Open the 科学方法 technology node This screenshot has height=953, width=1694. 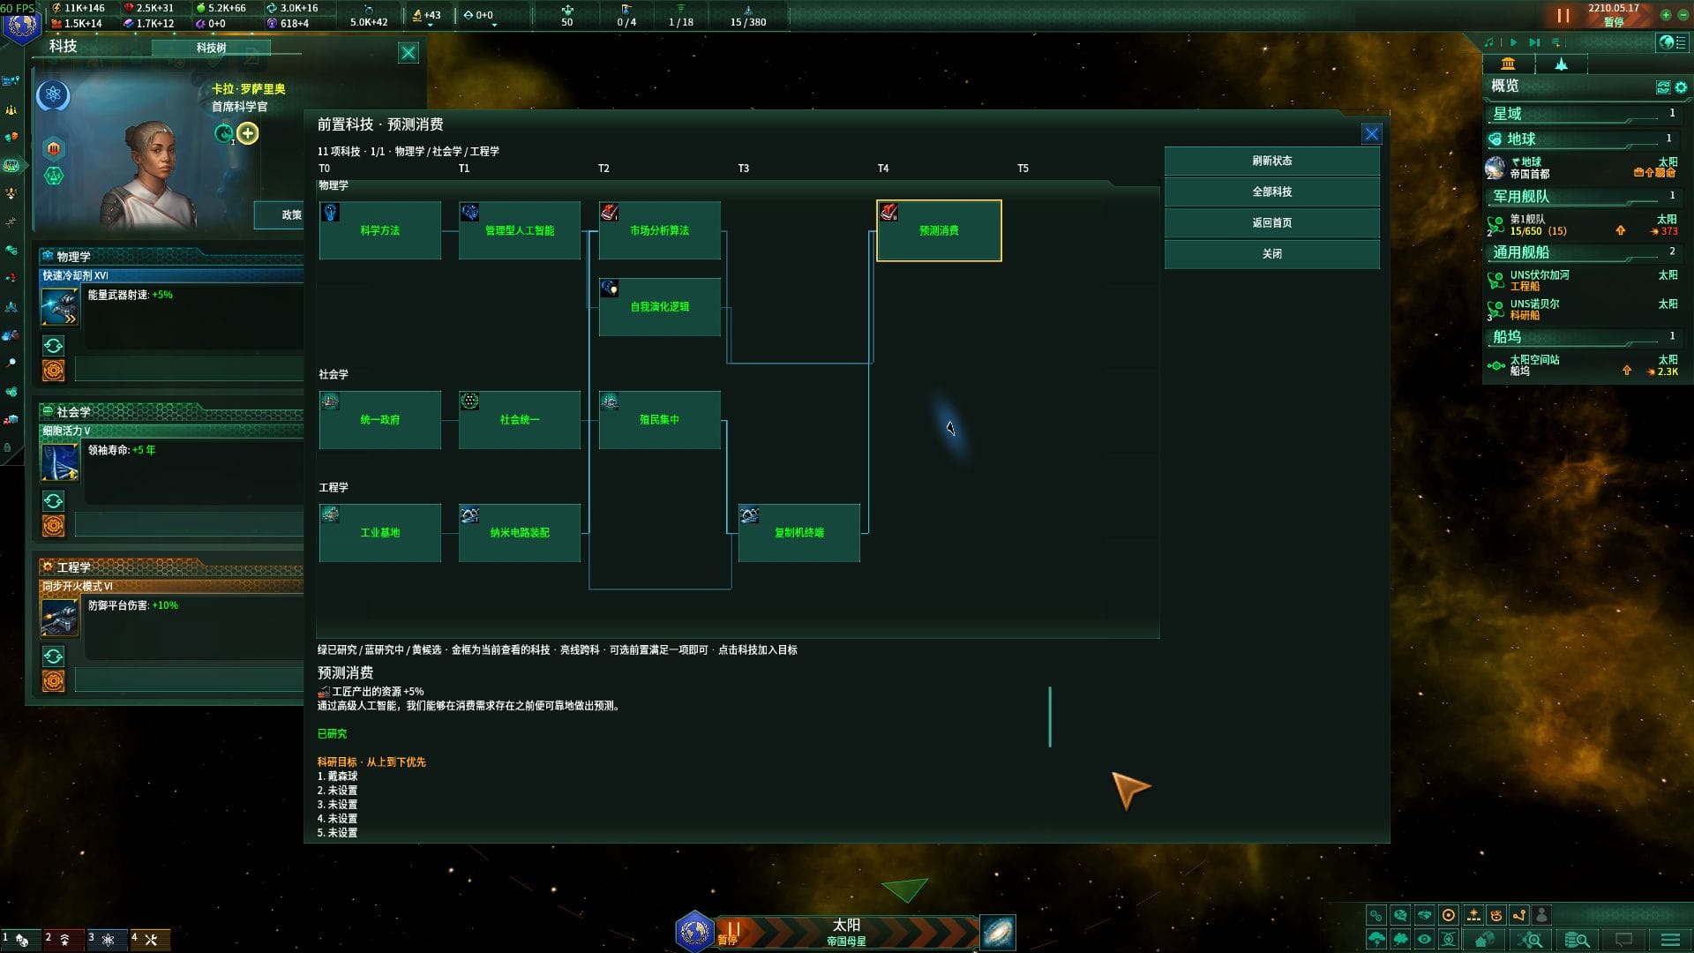coord(379,230)
